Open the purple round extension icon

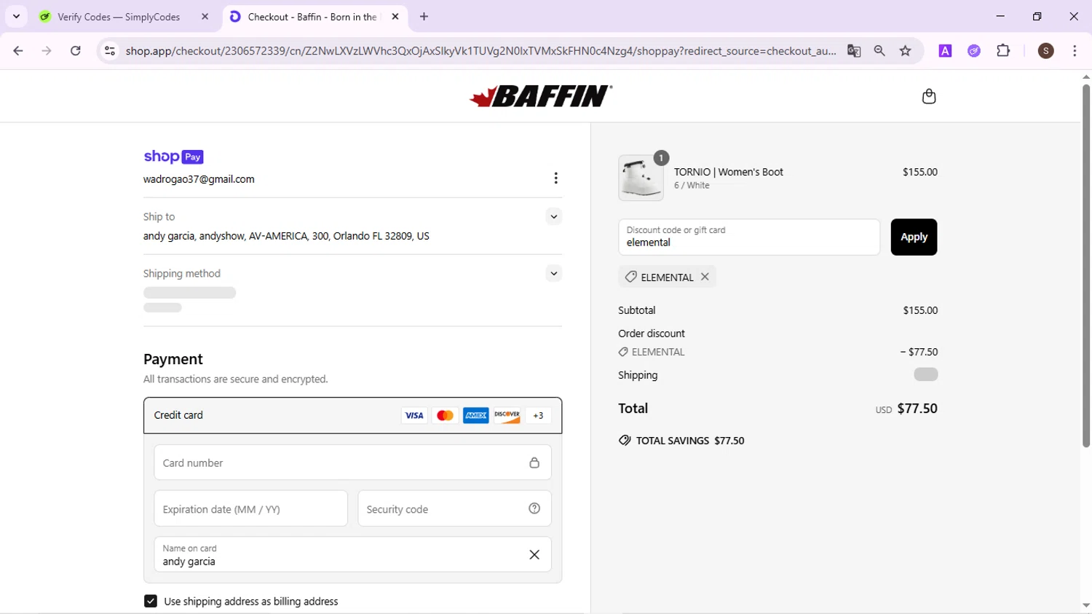pos(974,51)
